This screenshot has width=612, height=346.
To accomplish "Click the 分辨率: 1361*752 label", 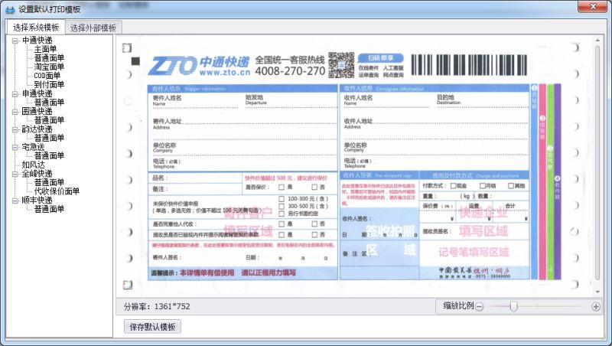I will point(157,306).
